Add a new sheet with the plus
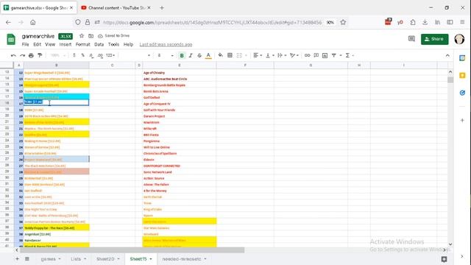 (x=17, y=258)
